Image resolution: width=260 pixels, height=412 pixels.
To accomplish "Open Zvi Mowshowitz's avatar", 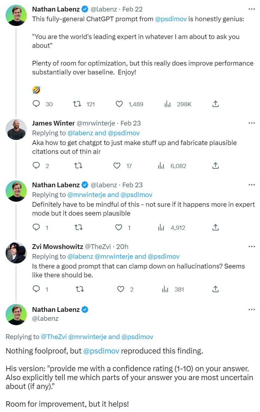I will coord(16,253).
